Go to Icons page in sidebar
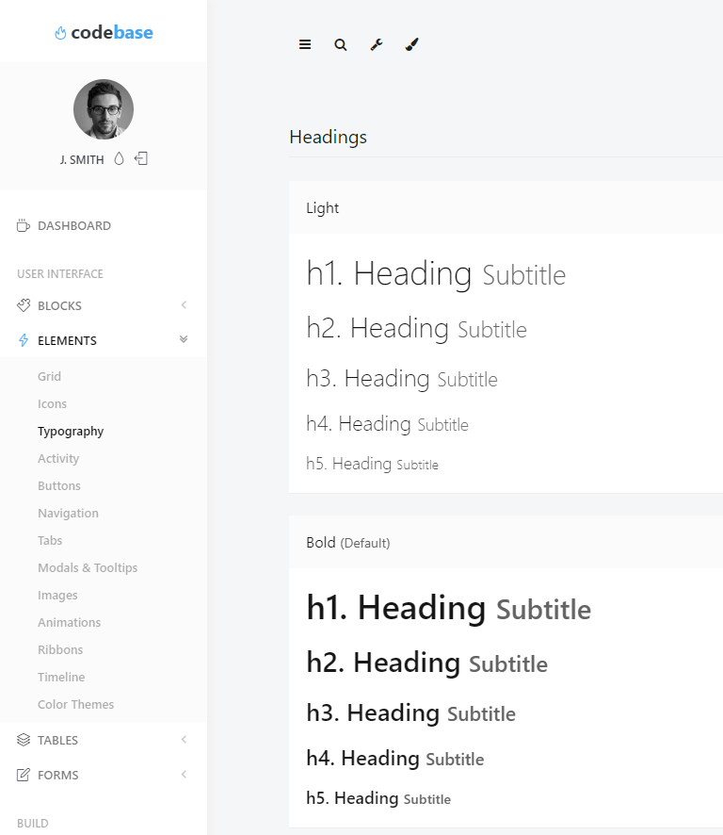 coord(52,403)
